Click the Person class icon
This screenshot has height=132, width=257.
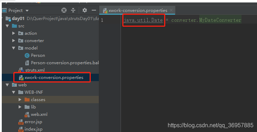pos(27,55)
